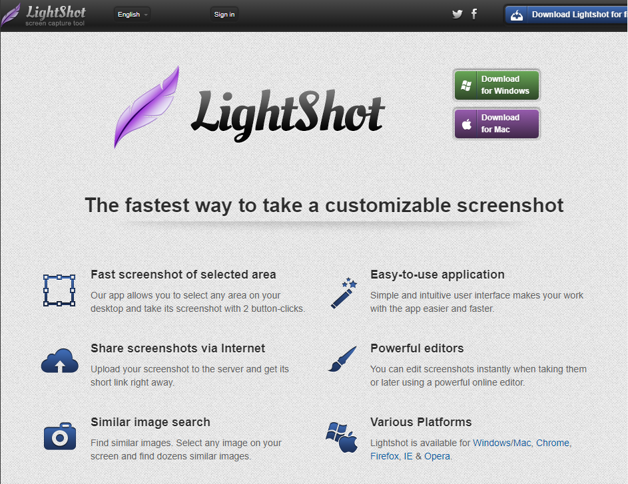
Task: Click the Download Lightshot header button
Action: 566,15
